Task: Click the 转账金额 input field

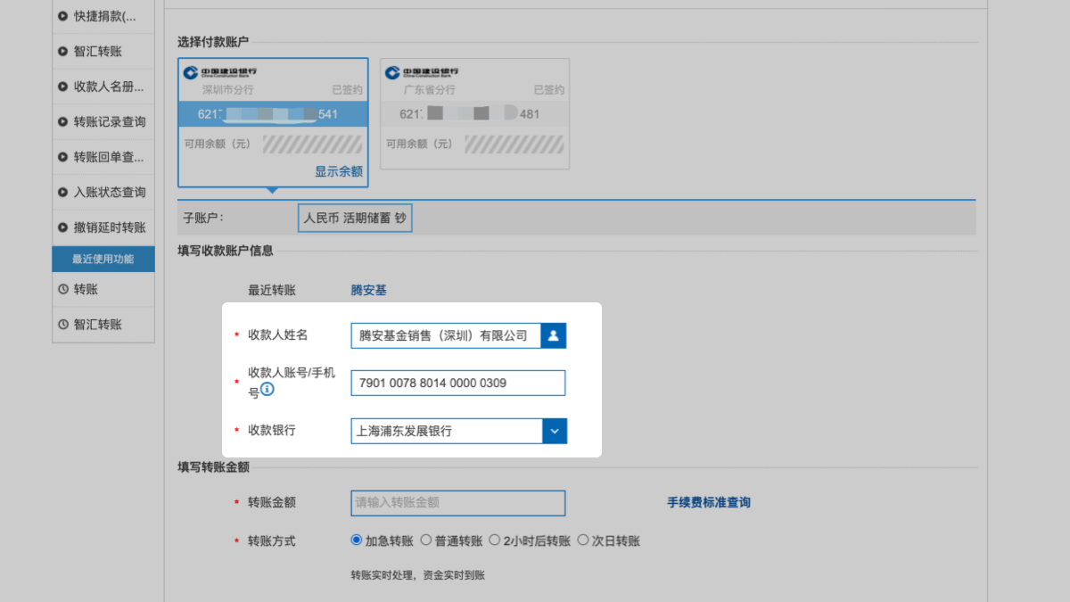Action: pyautogui.click(x=457, y=503)
